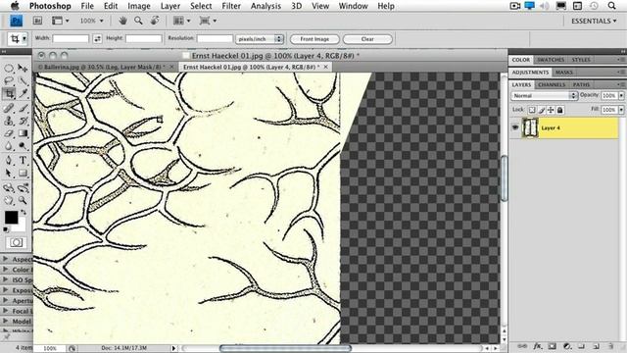
Task: Select the Lasso tool
Action: click(9, 81)
